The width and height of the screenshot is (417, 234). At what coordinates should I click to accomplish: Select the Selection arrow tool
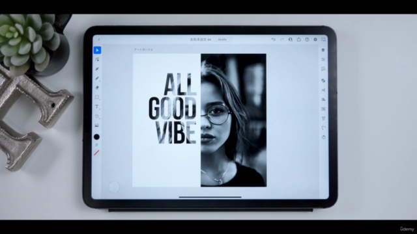(x=97, y=50)
